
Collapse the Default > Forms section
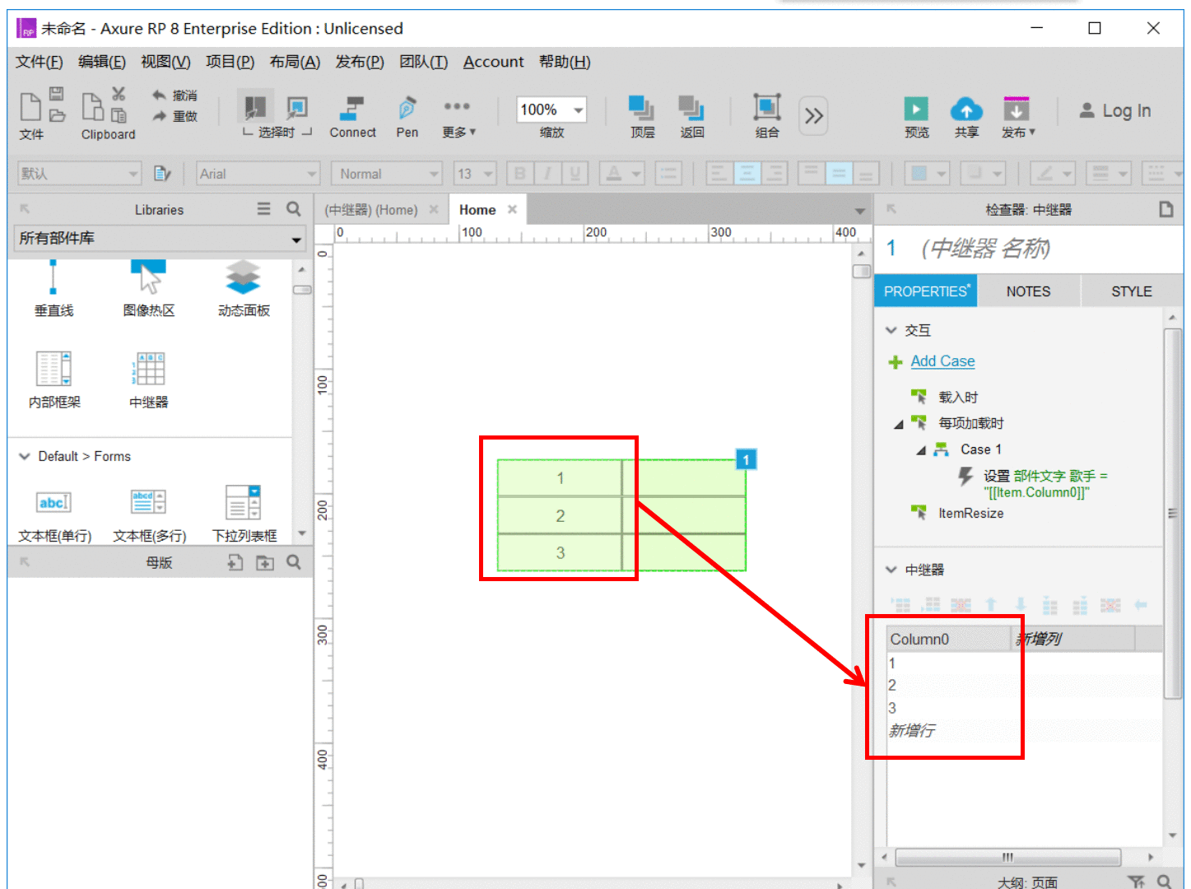24,456
